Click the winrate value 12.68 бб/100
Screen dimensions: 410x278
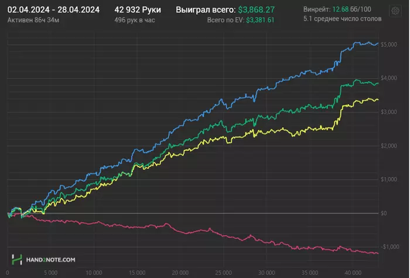[x=351, y=9]
